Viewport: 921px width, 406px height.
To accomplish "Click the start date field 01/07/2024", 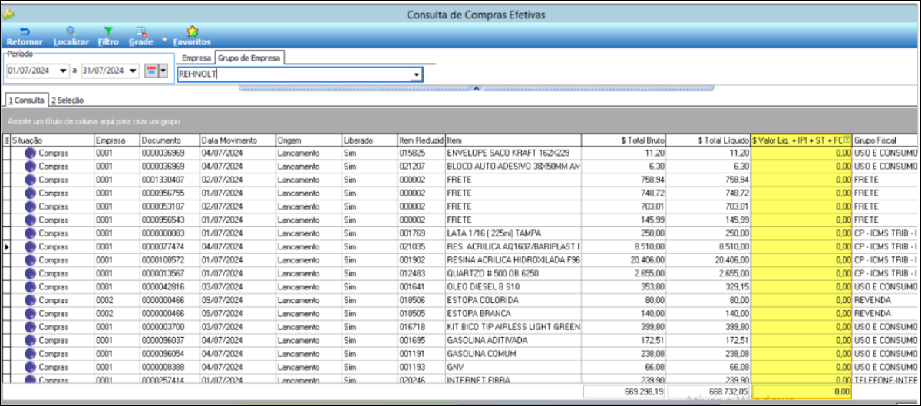I will pyautogui.click(x=31, y=71).
